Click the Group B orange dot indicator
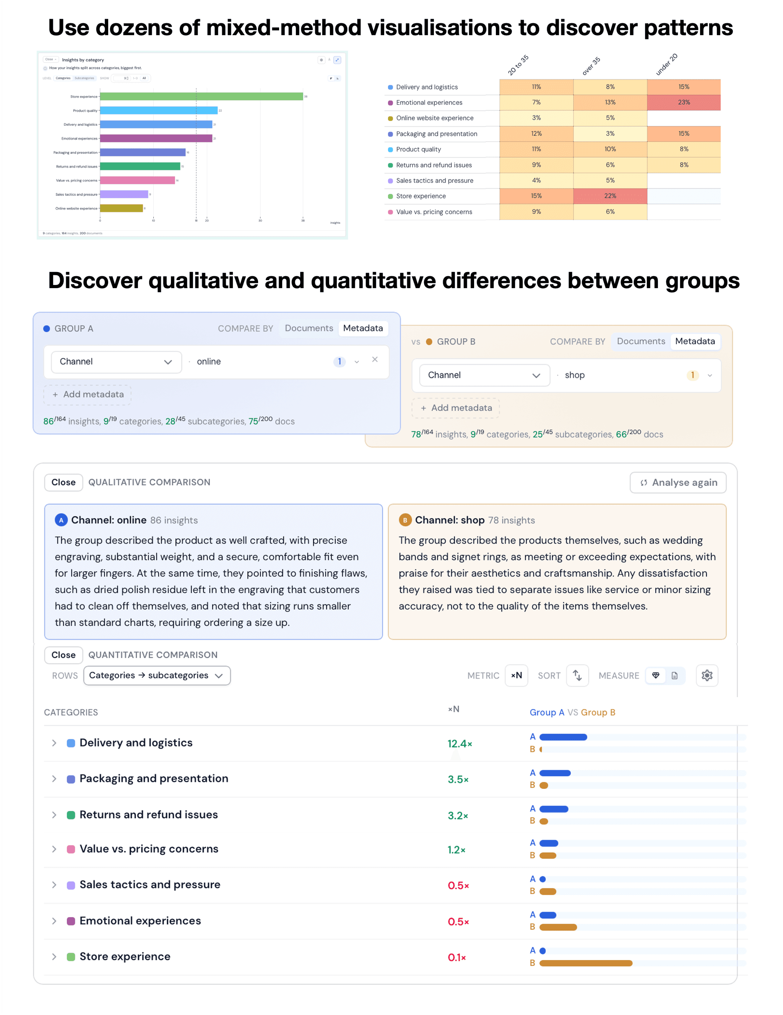Image resolution: width=783 pixels, height=1015 pixels. [429, 342]
